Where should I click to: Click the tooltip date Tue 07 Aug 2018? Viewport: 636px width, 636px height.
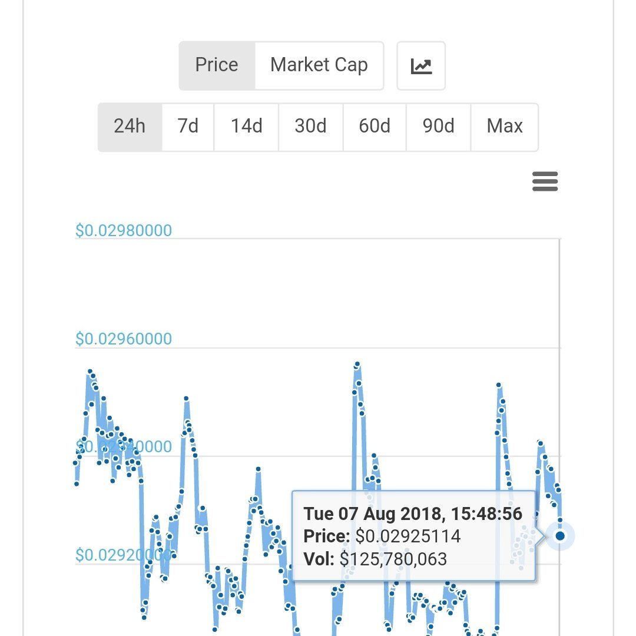tap(372, 514)
